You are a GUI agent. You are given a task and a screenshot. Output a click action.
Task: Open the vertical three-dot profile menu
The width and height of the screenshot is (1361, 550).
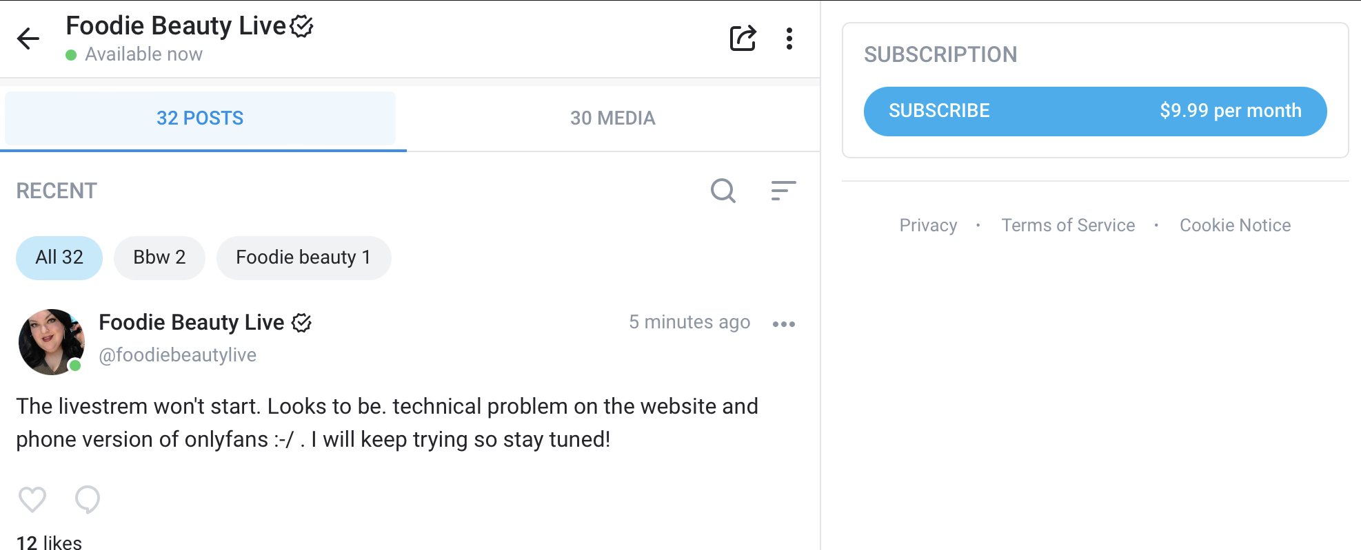pyautogui.click(x=789, y=39)
